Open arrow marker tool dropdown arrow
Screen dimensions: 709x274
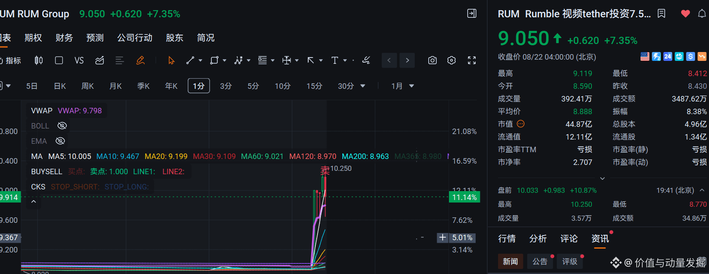(321, 60)
